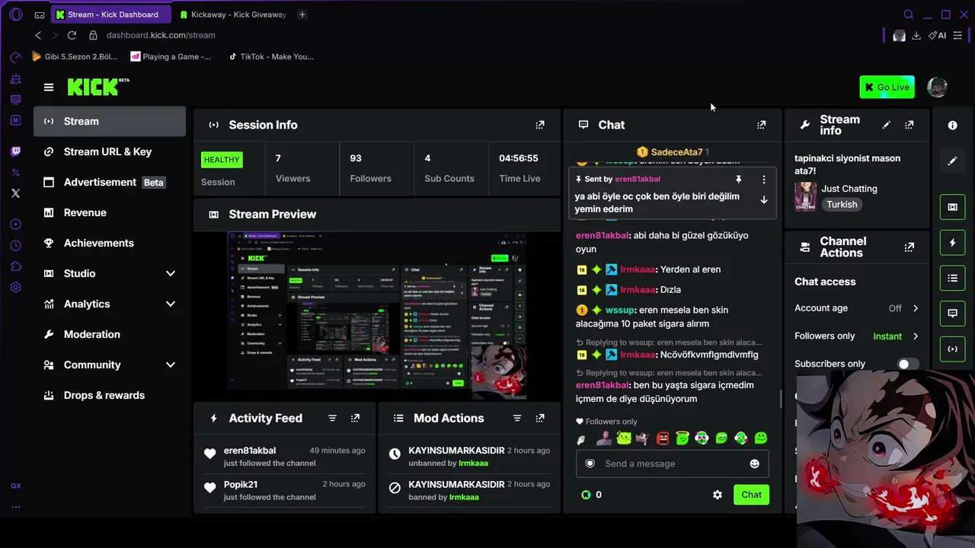975x548 pixels.
Task: Click the Turkish language tag
Action: 842,205
